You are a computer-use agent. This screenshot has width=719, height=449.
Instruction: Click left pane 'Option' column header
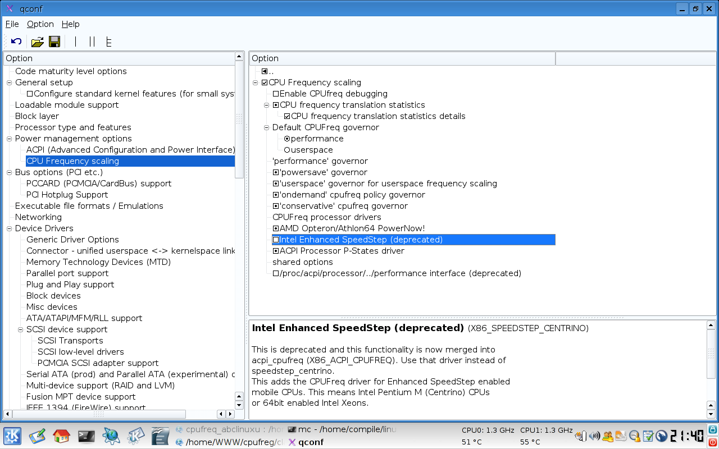(x=119, y=58)
